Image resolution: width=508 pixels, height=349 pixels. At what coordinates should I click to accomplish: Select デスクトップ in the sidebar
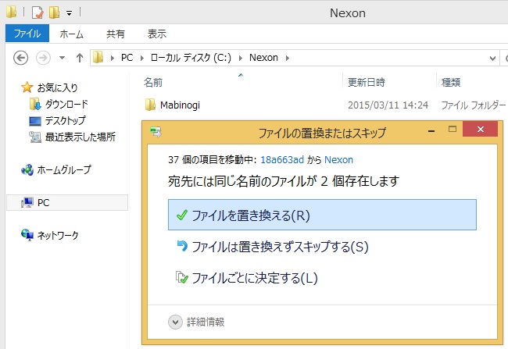pos(65,121)
